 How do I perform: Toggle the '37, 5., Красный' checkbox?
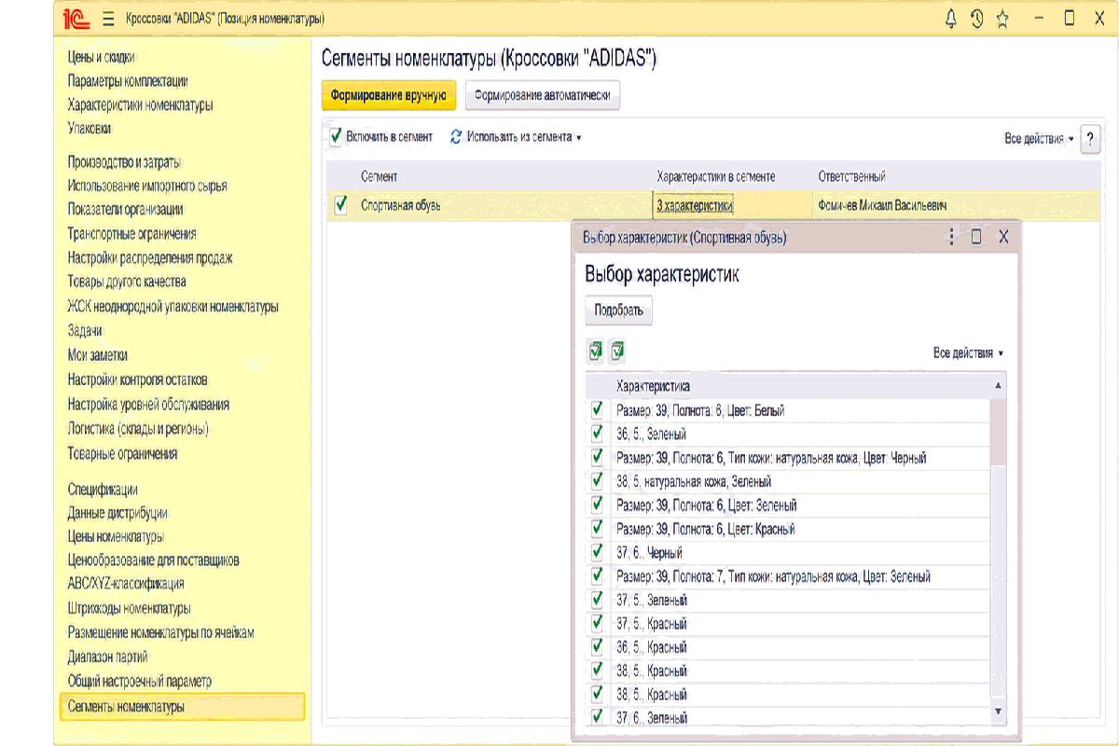[x=597, y=624]
